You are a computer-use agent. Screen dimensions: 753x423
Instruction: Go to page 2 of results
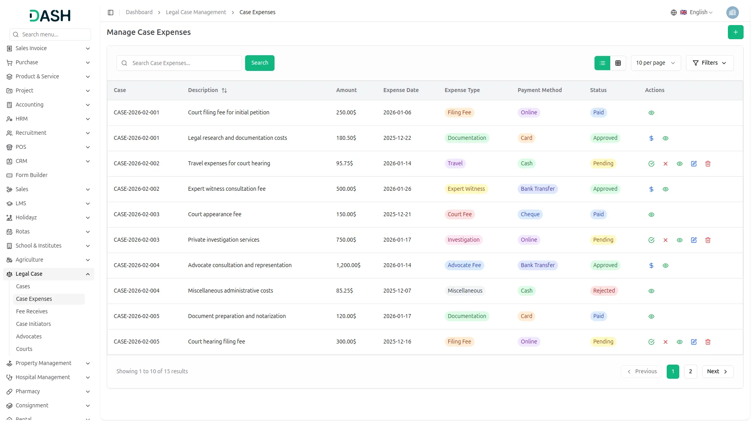(x=690, y=371)
